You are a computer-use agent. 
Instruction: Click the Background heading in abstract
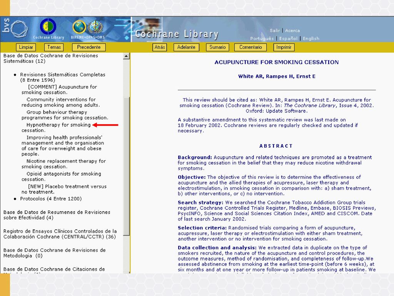[x=195, y=157]
